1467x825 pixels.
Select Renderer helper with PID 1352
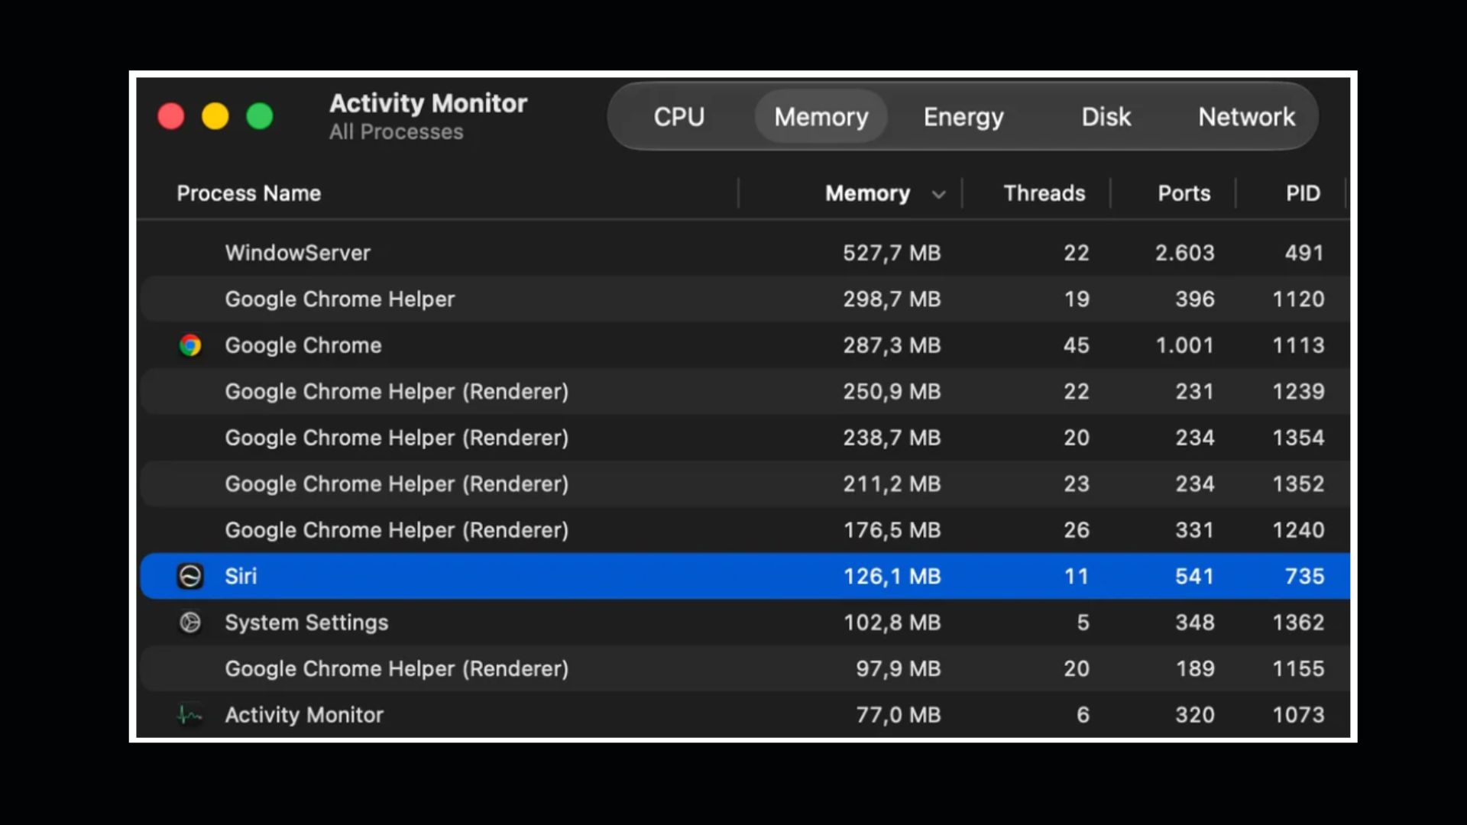point(745,484)
